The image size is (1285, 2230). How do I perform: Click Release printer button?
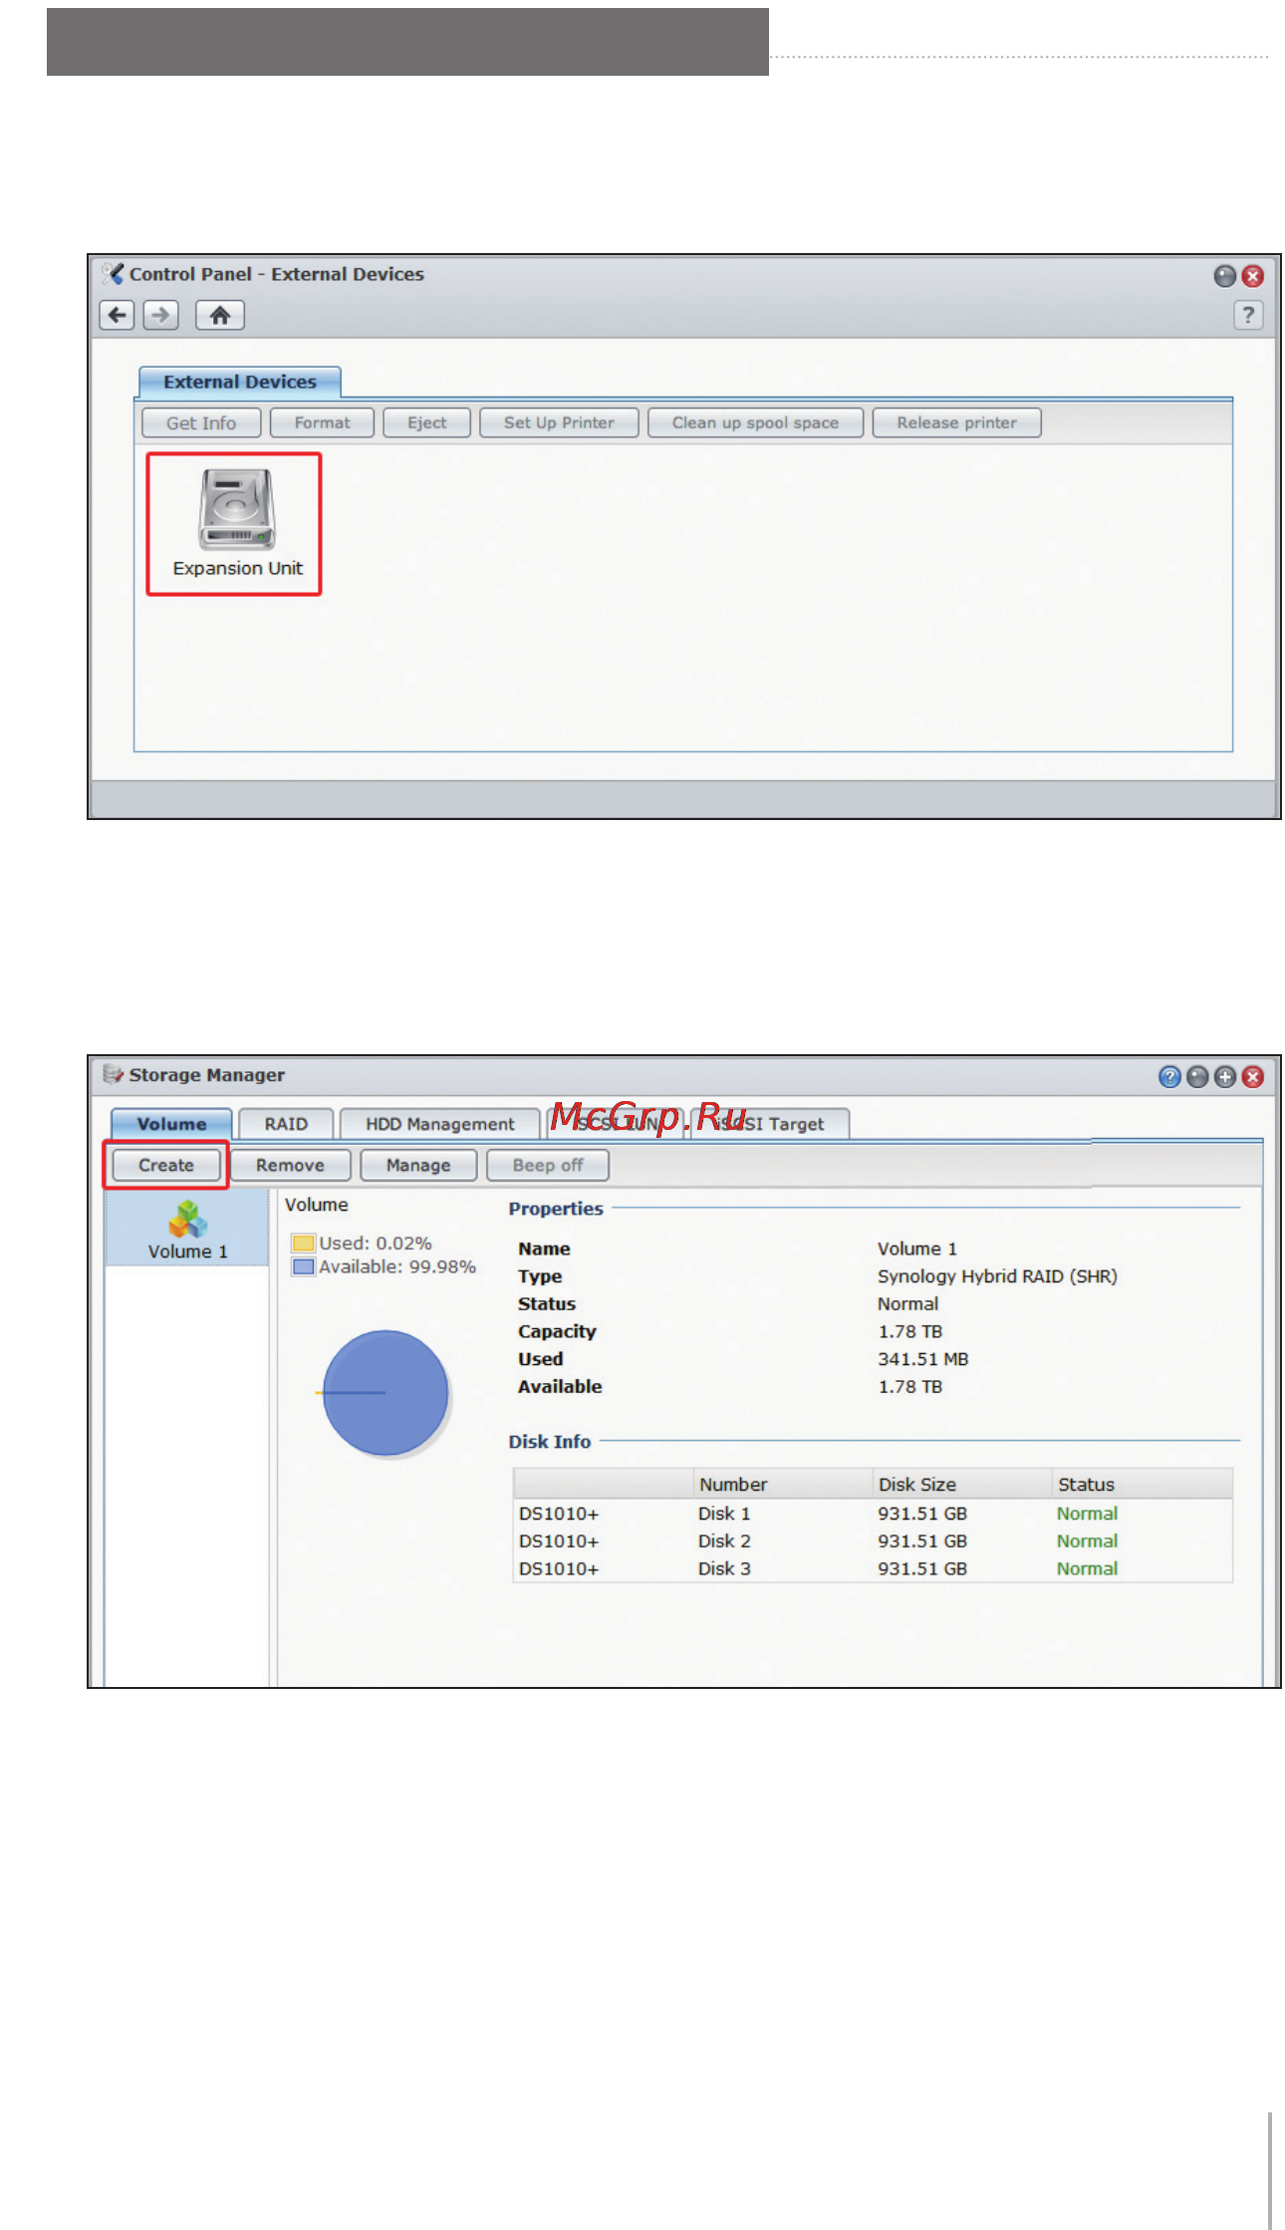(x=956, y=422)
